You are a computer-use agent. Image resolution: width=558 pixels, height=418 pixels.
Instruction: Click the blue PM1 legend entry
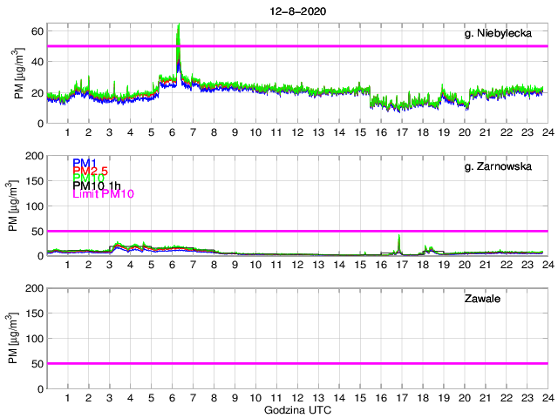tap(85, 163)
